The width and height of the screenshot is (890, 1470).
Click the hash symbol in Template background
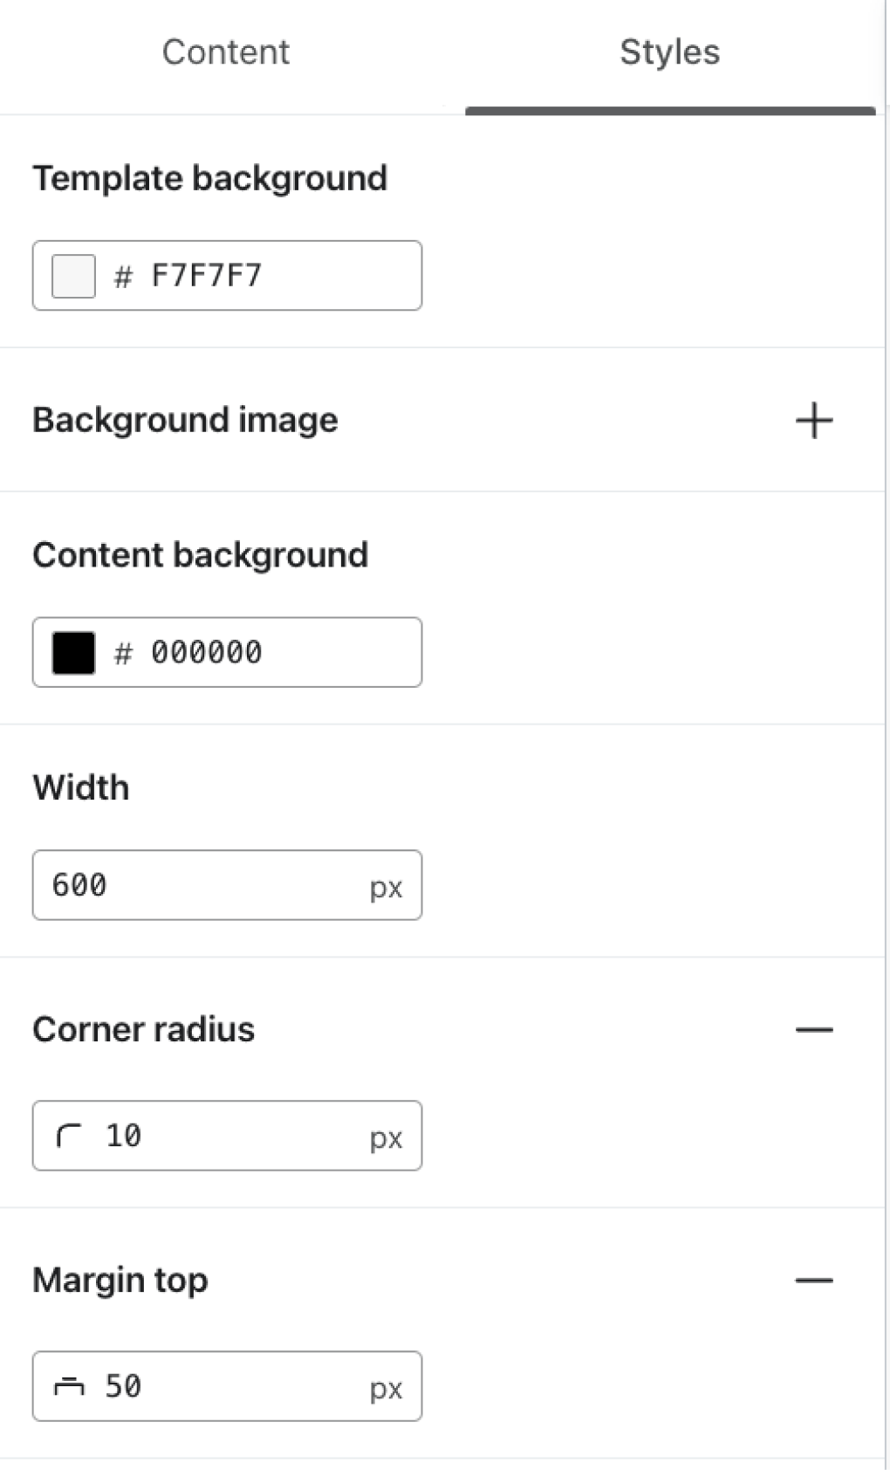(x=123, y=277)
